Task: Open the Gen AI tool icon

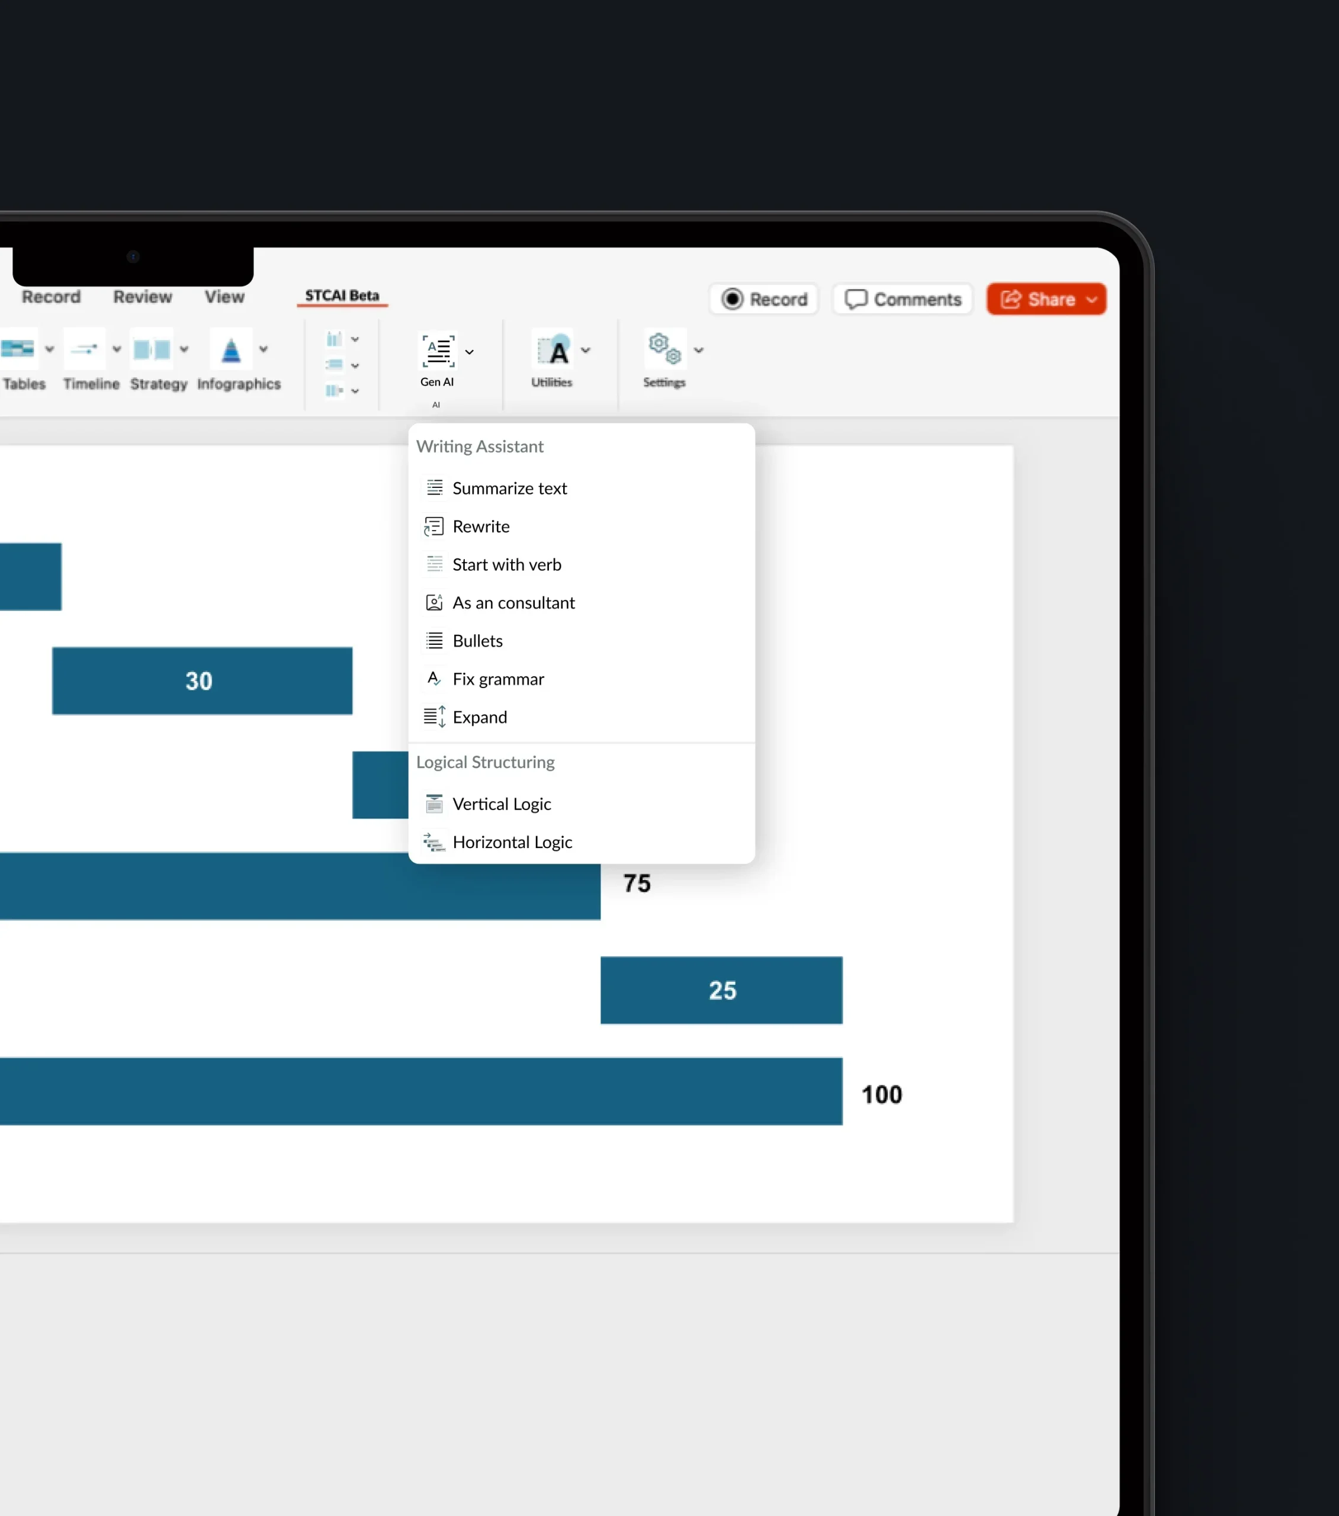Action: [x=438, y=350]
